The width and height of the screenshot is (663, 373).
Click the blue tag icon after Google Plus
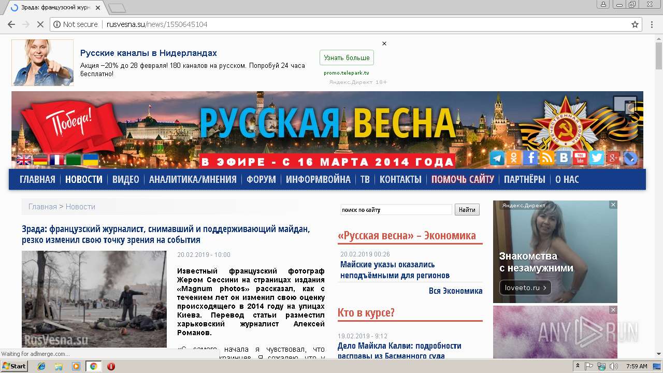[630, 159]
